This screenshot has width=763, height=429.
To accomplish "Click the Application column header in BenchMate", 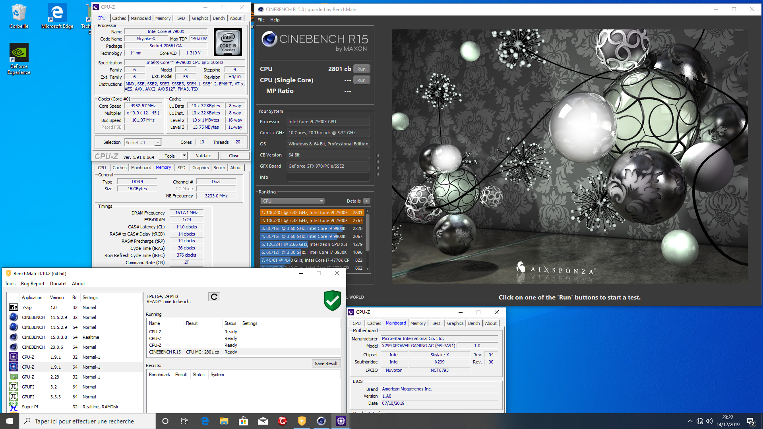I will (x=32, y=298).
